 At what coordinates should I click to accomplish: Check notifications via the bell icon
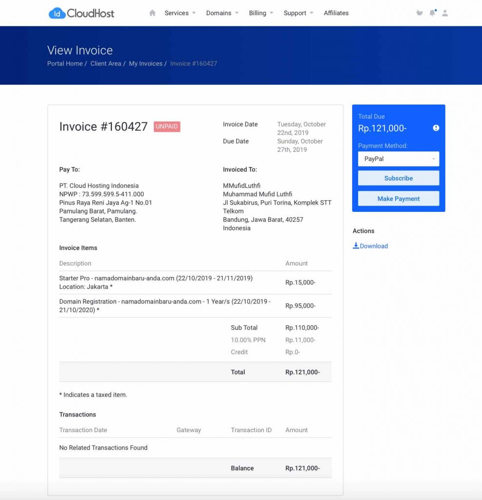click(x=432, y=13)
